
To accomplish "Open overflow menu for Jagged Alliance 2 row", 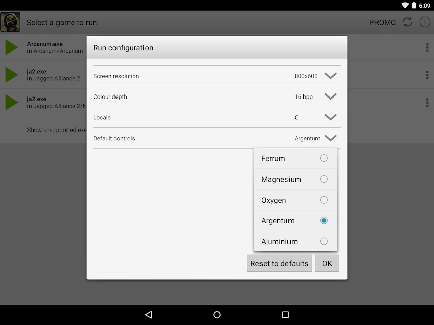I will coord(427,75).
